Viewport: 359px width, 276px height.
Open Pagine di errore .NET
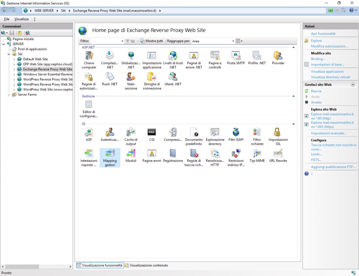194,60
